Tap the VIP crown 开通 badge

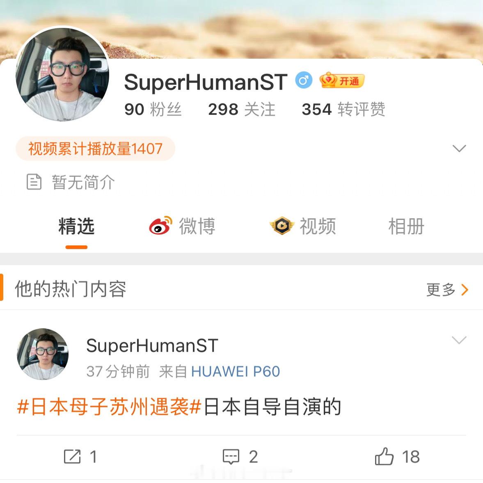coord(342,80)
